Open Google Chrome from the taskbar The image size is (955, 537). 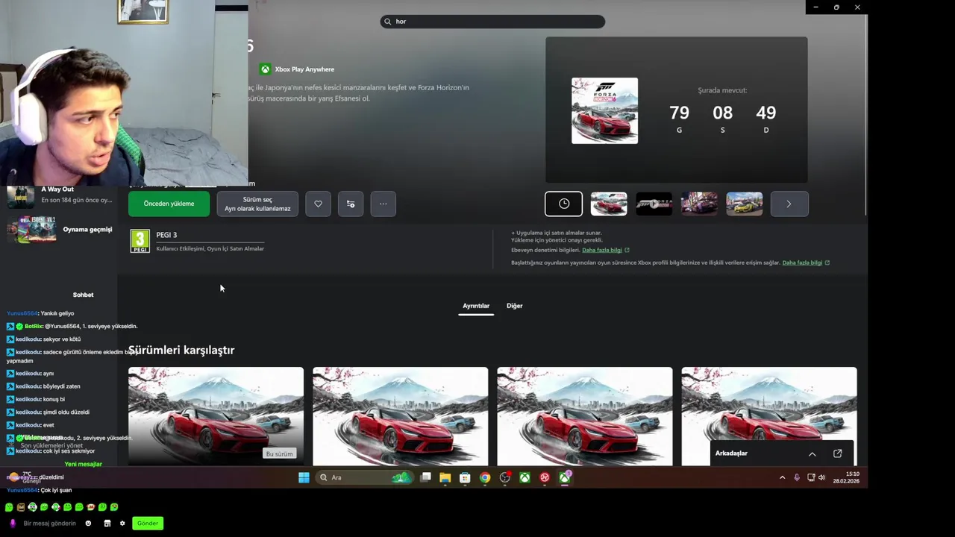pos(485,477)
